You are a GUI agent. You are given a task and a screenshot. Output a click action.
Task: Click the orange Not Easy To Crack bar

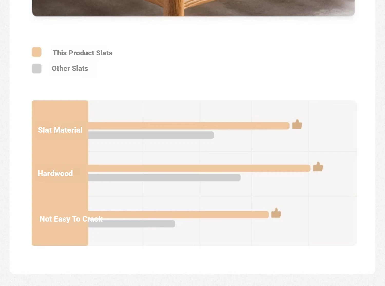185,214
